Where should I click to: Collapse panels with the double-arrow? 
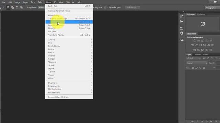tap(184, 12)
